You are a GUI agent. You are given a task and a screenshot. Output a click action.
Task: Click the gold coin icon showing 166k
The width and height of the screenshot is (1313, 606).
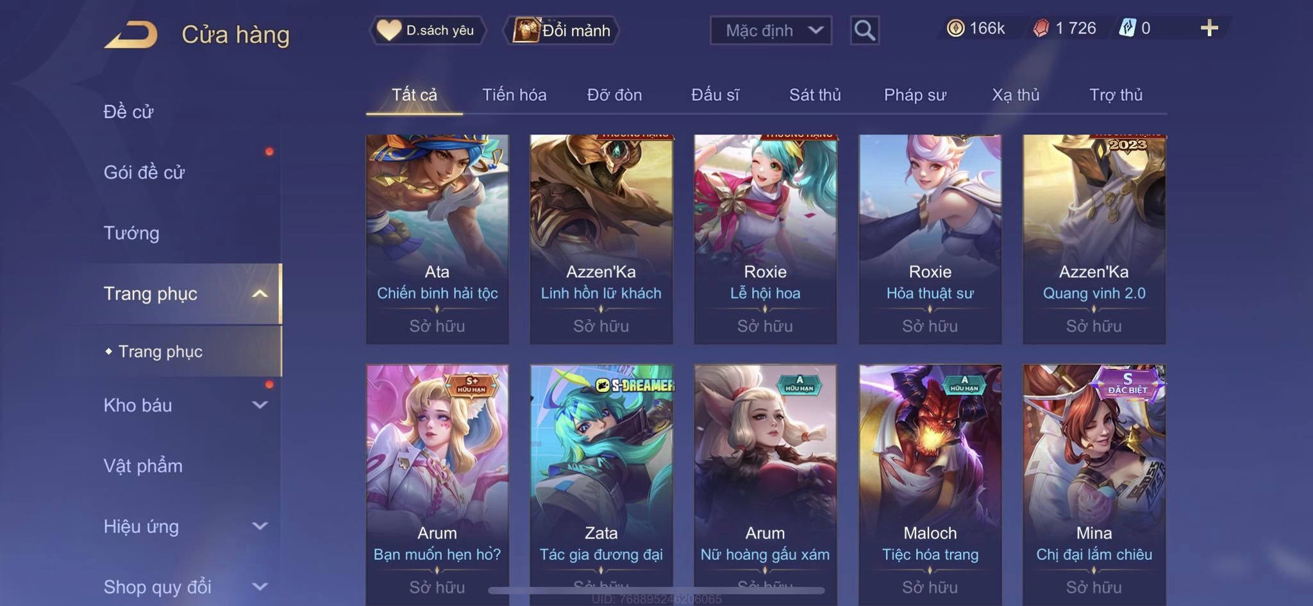click(x=955, y=28)
